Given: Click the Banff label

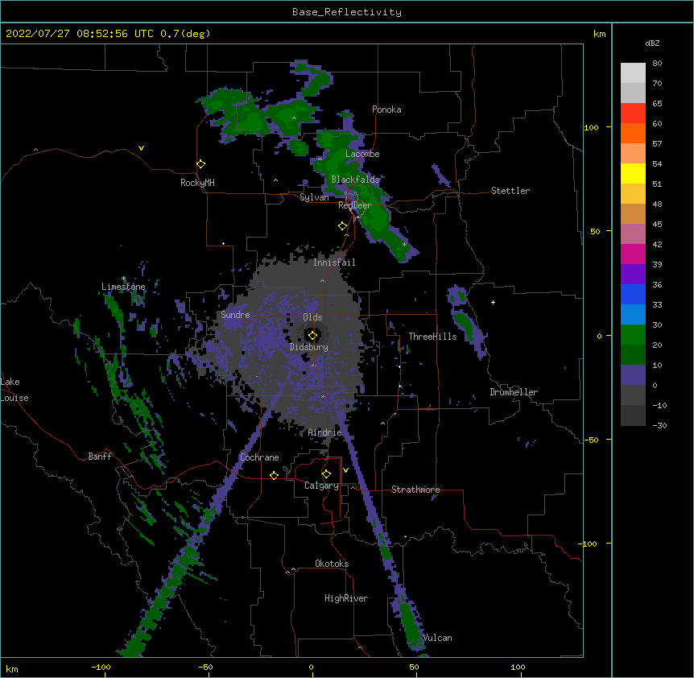Looking at the screenshot, I should [100, 457].
